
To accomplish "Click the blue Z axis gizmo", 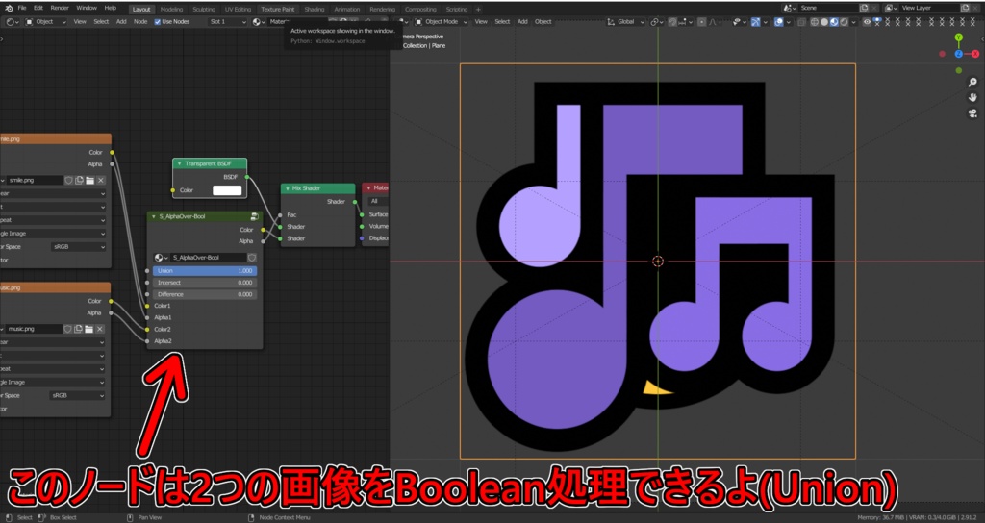I will 959,54.
